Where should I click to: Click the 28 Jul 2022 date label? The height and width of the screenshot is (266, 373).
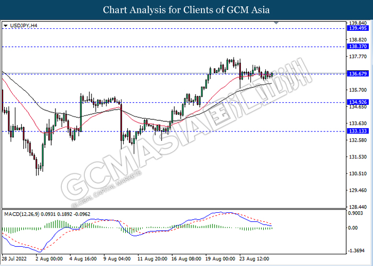click(14, 259)
